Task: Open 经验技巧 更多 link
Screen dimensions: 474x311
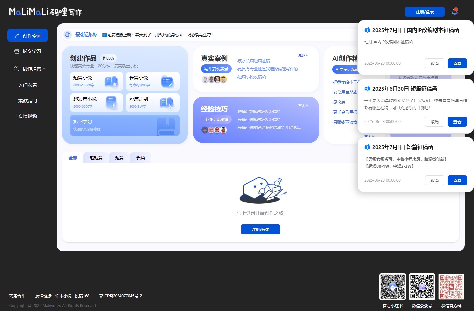Action: 303,106
